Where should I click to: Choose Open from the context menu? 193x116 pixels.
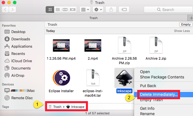[145, 72]
